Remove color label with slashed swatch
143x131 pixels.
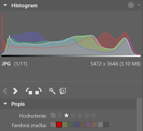pos(53,125)
